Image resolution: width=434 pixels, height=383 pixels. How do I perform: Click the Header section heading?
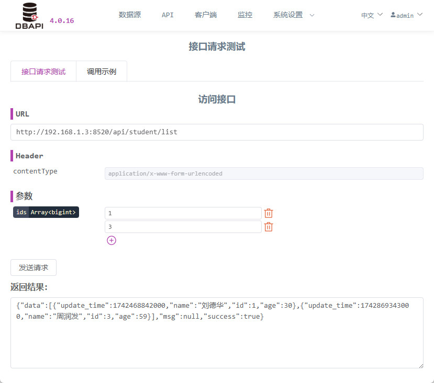(29, 156)
